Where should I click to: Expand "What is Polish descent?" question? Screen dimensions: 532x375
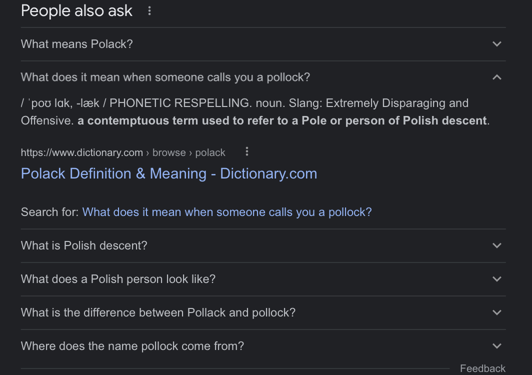pos(263,245)
